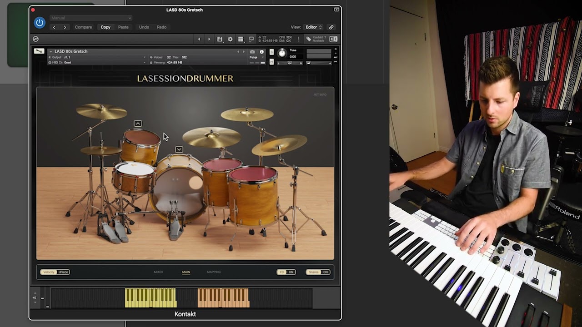Click the large floor tom

[x=253, y=196]
